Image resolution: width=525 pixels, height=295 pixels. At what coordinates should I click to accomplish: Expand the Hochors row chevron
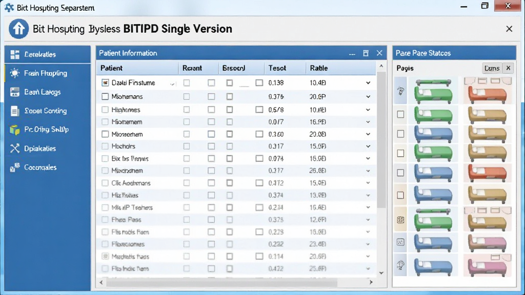tap(368, 146)
